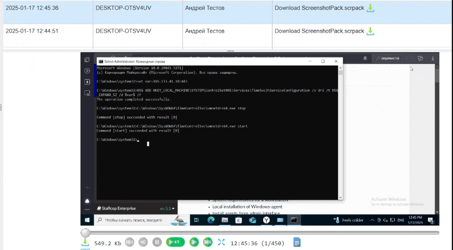
Task: Step back to the previous frame
Action: (143, 242)
